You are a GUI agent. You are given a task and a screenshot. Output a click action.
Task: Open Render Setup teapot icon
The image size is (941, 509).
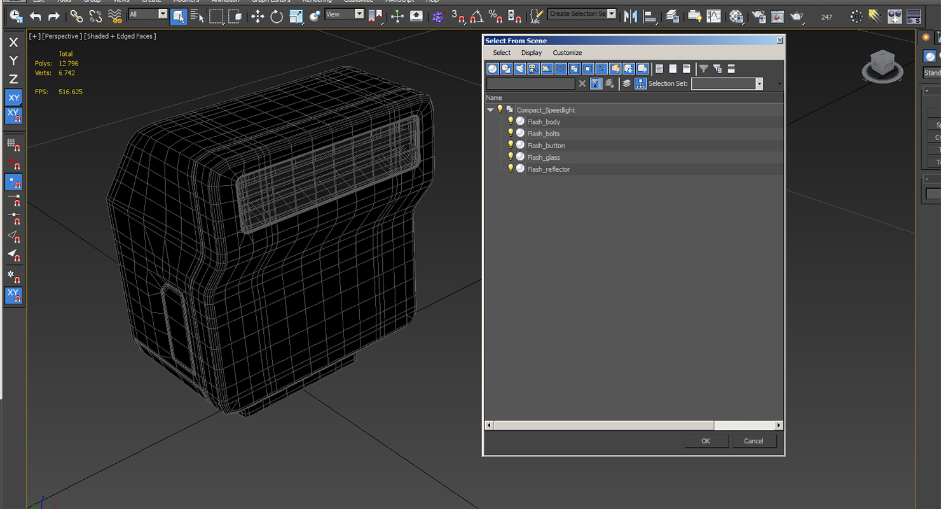(x=759, y=16)
